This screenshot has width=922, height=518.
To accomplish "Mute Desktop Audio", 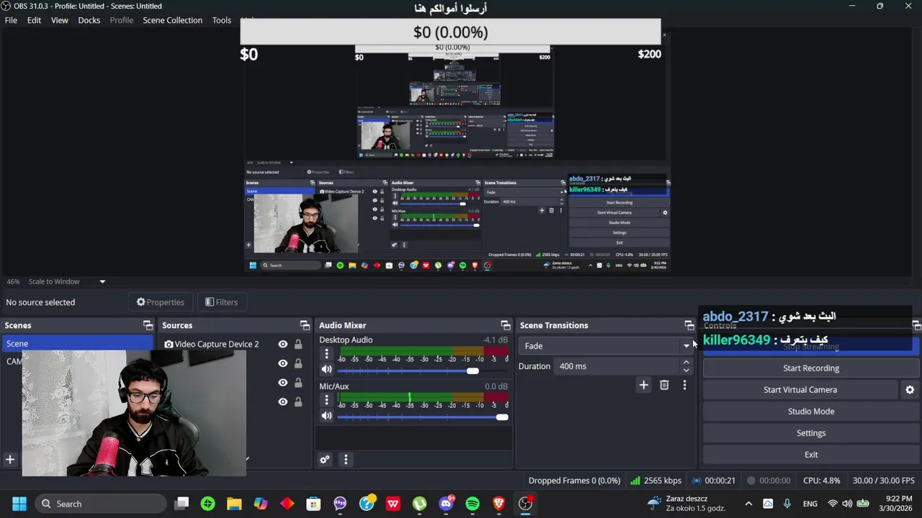I will 326,370.
